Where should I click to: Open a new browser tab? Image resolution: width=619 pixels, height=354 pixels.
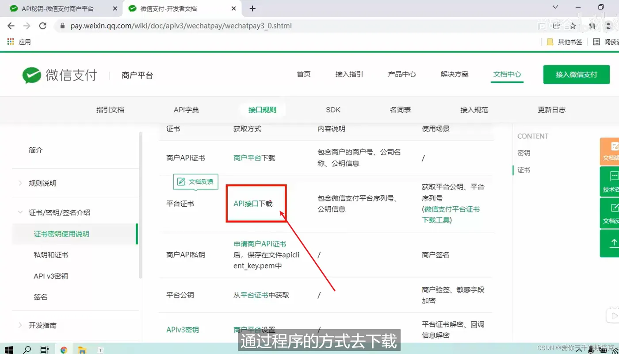(x=252, y=8)
